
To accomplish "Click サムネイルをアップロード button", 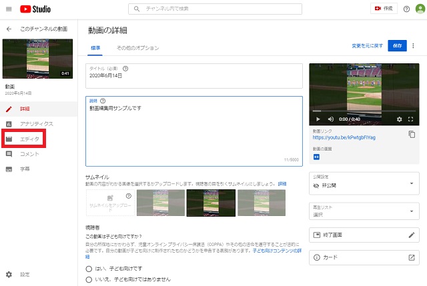I will (110, 203).
